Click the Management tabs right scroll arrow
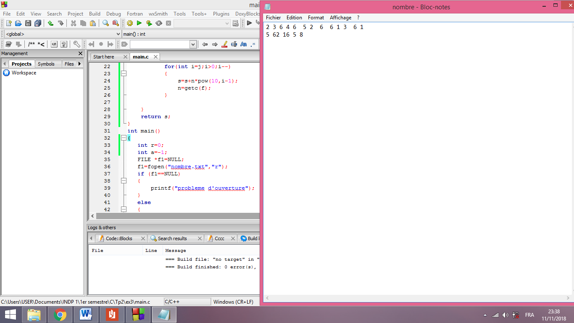 [x=79, y=64]
